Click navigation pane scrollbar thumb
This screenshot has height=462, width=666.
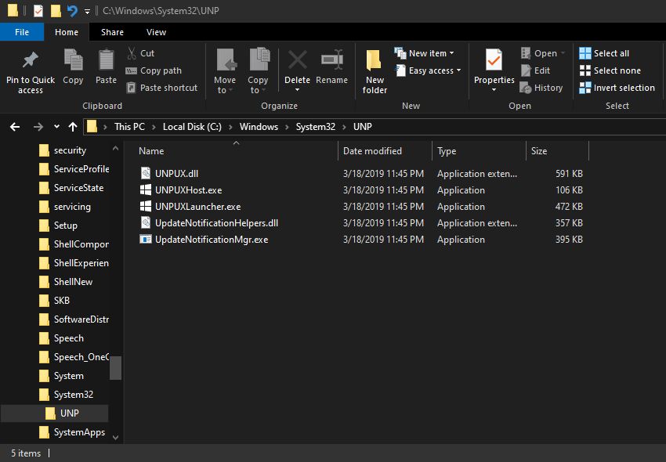tap(115, 368)
